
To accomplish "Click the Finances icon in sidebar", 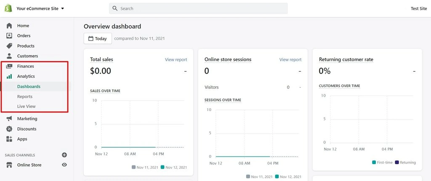I will pos(9,66).
